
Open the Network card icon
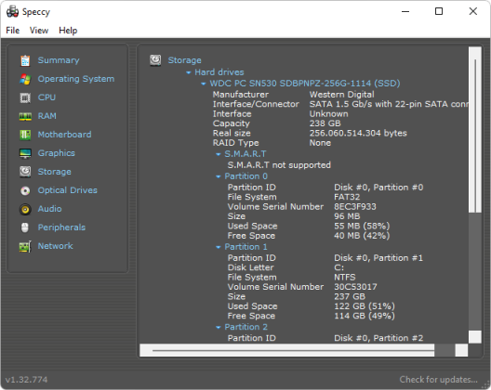pos(25,246)
